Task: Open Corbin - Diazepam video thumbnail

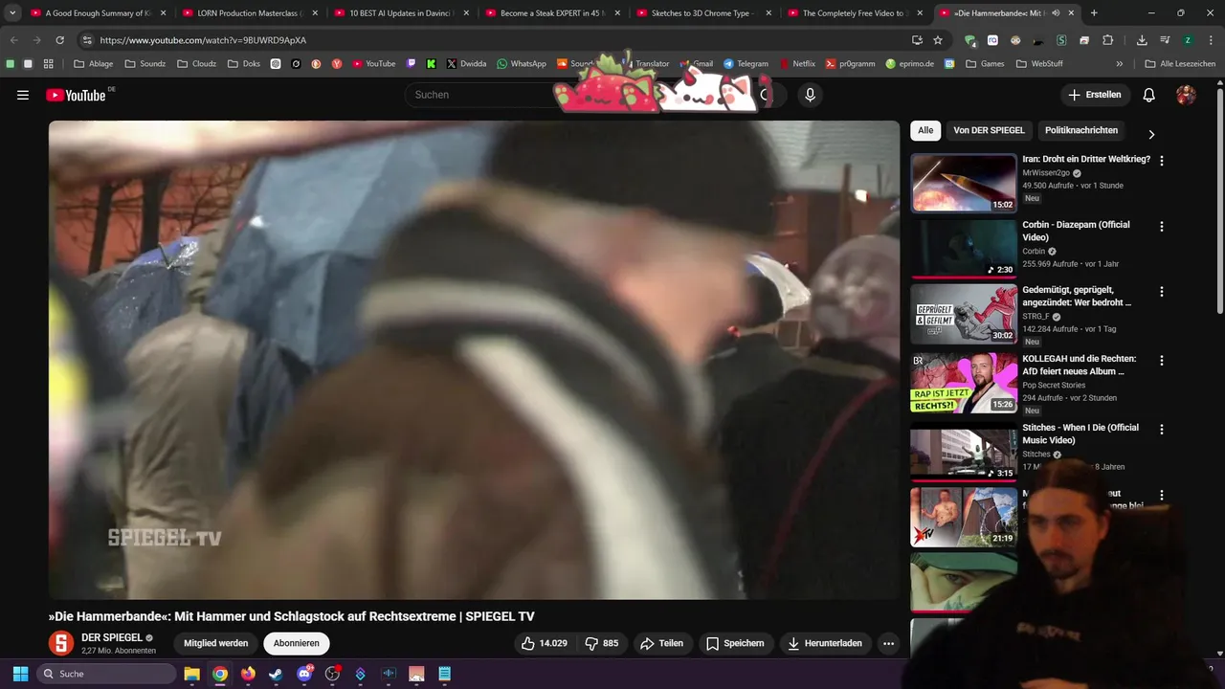Action: (x=964, y=248)
